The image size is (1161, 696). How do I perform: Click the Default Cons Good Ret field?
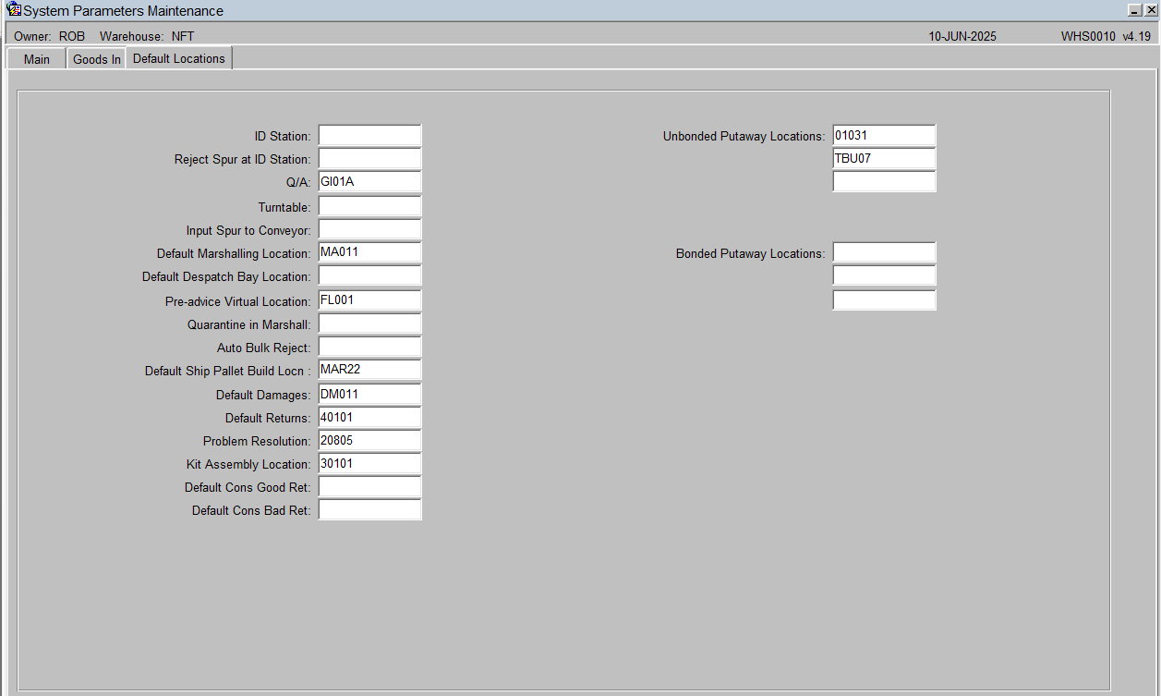(369, 487)
